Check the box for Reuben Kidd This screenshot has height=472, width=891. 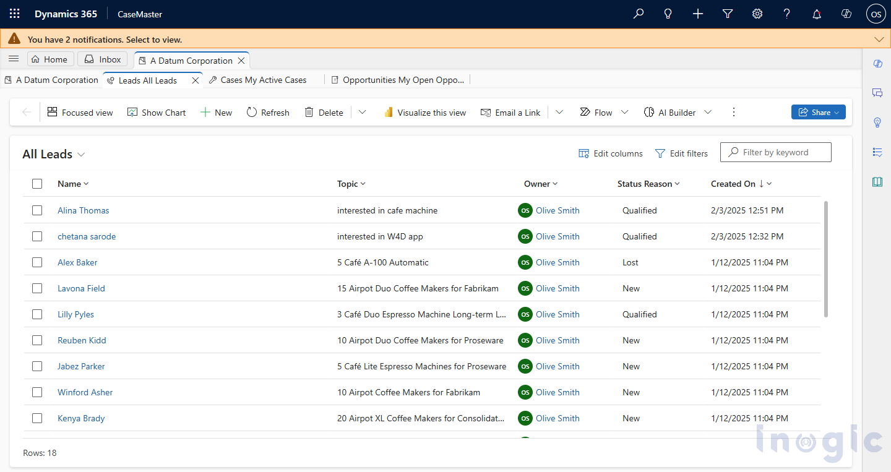[x=37, y=340]
